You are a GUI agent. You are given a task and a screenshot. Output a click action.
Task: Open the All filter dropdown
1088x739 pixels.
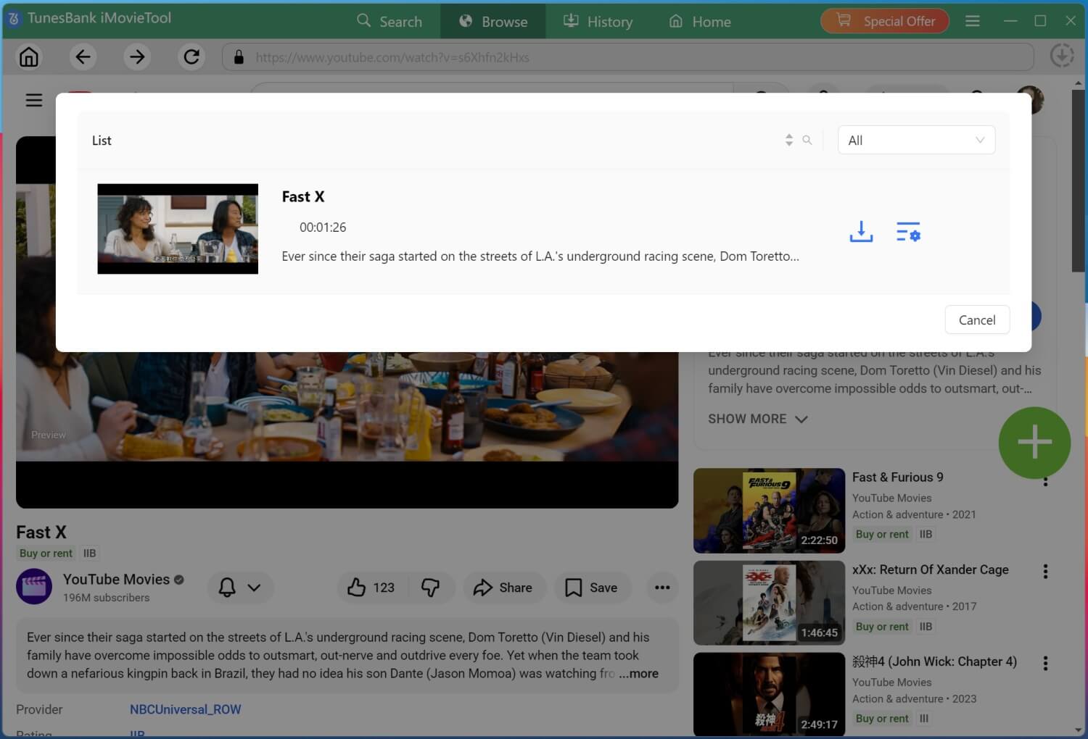tap(915, 140)
